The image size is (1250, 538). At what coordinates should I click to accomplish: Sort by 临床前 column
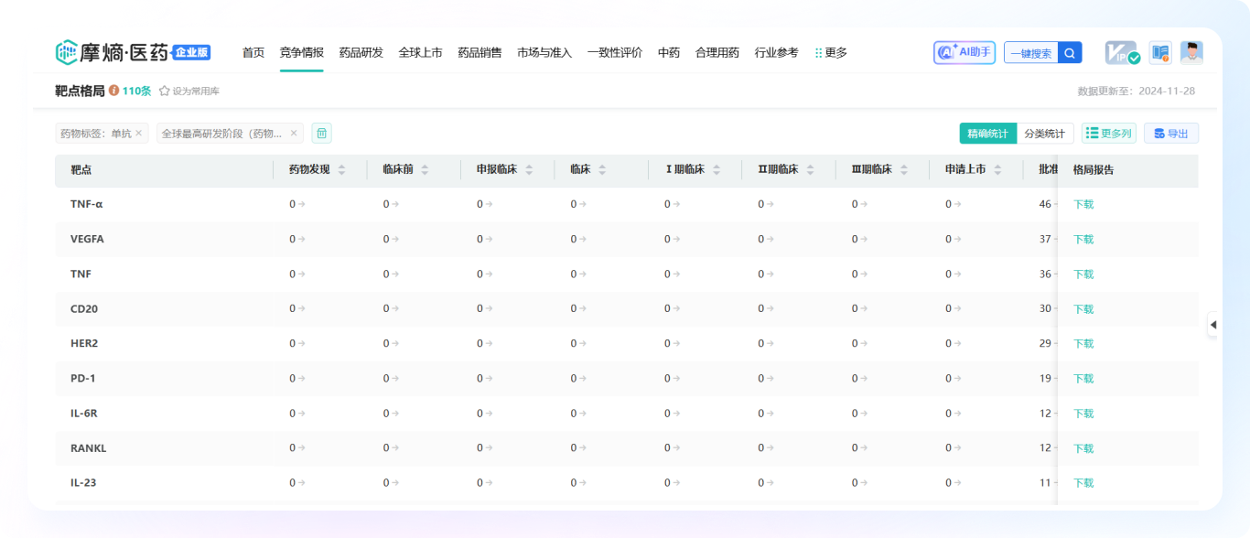425,170
